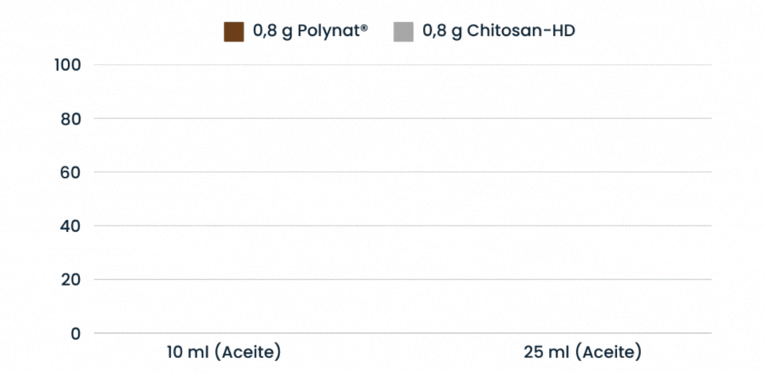Click the y-axis label 0
Image resolution: width=765 pixels, height=373 pixels.
tap(75, 333)
